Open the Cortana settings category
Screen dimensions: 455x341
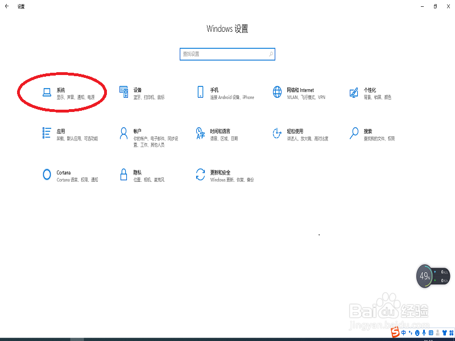coord(70,176)
